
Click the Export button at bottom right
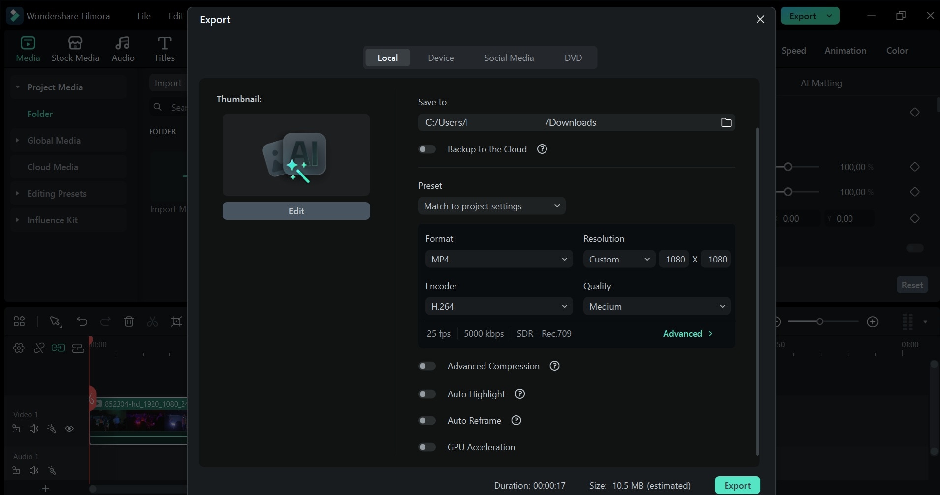point(737,485)
